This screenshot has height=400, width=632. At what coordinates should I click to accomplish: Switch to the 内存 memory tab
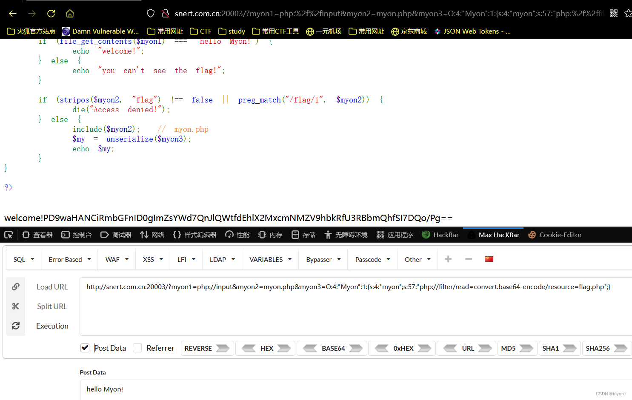pyautogui.click(x=270, y=235)
